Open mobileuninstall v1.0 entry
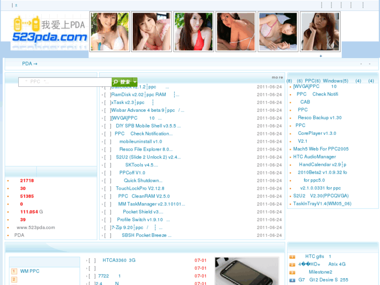 (x=141, y=141)
